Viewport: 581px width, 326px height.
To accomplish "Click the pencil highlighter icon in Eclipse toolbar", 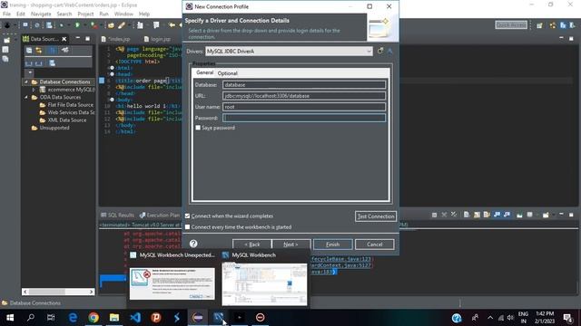I will [122, 25].
